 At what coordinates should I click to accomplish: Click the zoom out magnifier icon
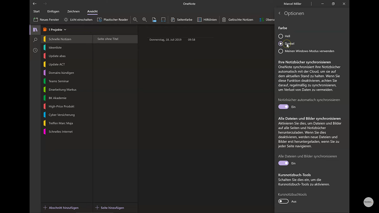(x=135, y=20)
